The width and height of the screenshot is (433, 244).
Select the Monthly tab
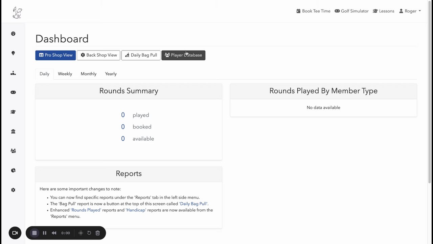click(x=89, y=74)
